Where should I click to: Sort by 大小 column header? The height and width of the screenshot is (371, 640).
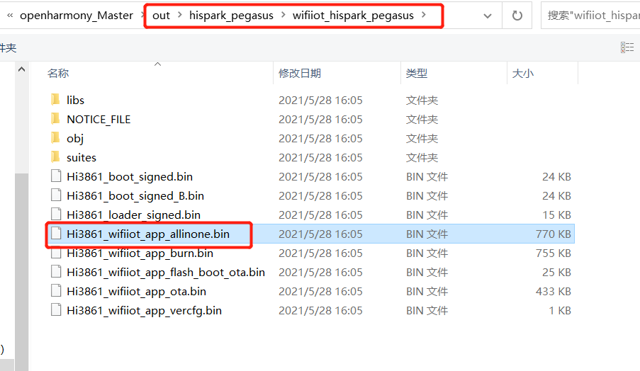523,74
